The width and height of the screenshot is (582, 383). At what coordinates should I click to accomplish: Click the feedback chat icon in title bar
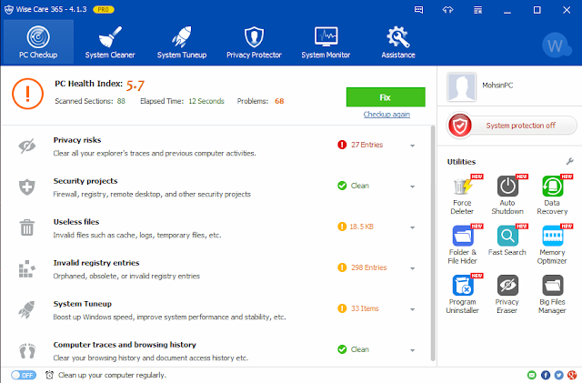click(418, 10)
